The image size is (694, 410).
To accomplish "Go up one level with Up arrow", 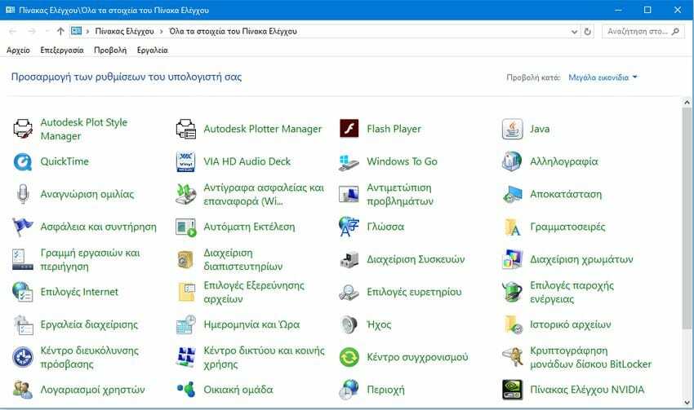I will point(60,31).
